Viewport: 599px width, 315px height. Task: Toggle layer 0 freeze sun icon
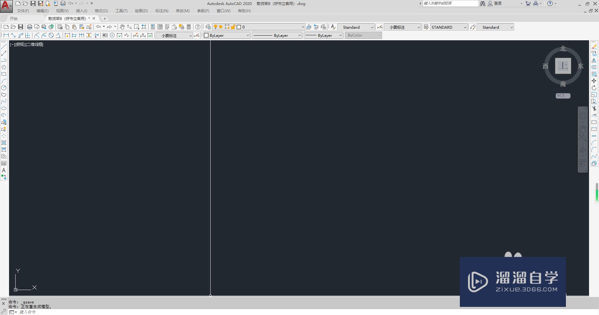[x=221, y=27]
